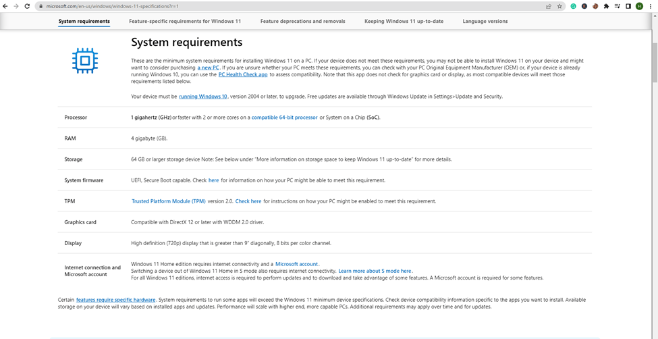Open the Chrome three-dot menu
This screenshot has height=339, width=658.
[x=651, y=6]
